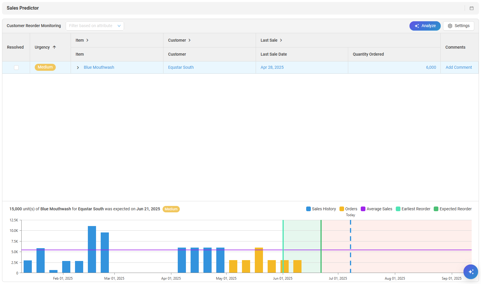Click the Today dashed line marker
This screenshot has width=481, height=284.
351,246
